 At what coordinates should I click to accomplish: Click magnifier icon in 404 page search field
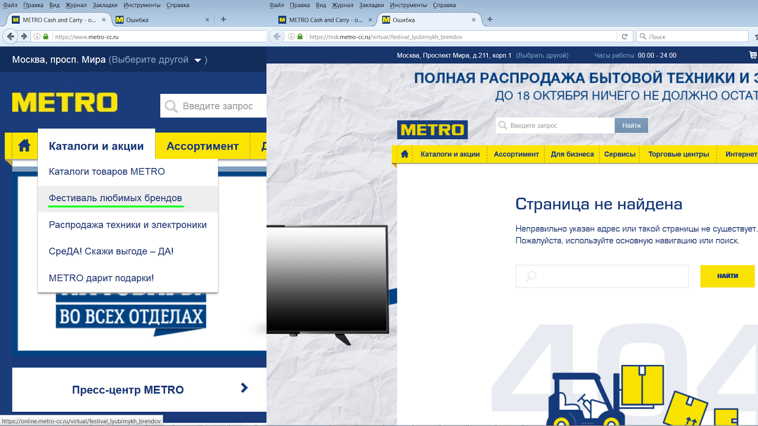pyautogui.click(x=532, y=276)
